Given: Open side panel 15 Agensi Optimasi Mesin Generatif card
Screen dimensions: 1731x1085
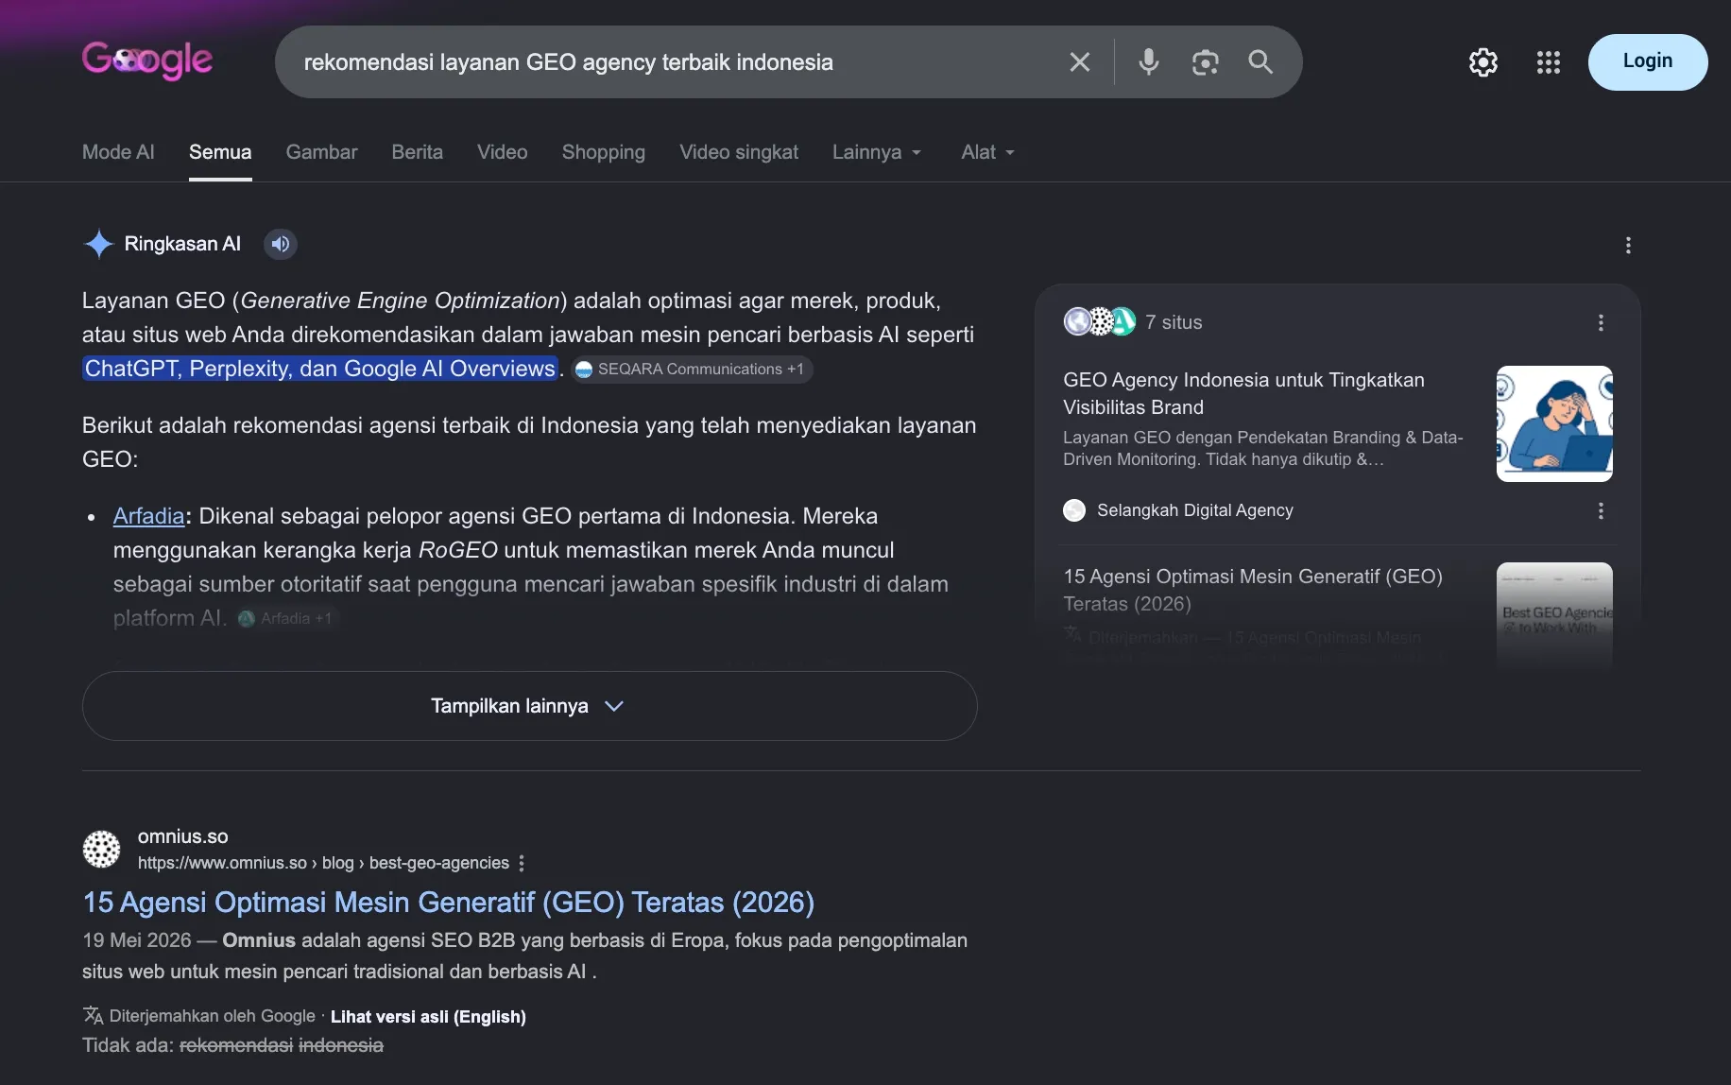Looking at the screenshot, I should click(1253, 590).
